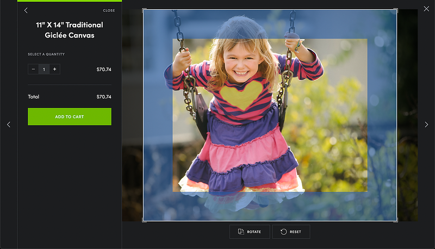Click the top-left crop corner handle
The width and height of the screenshot is (435, 249).
coord(144,10)
